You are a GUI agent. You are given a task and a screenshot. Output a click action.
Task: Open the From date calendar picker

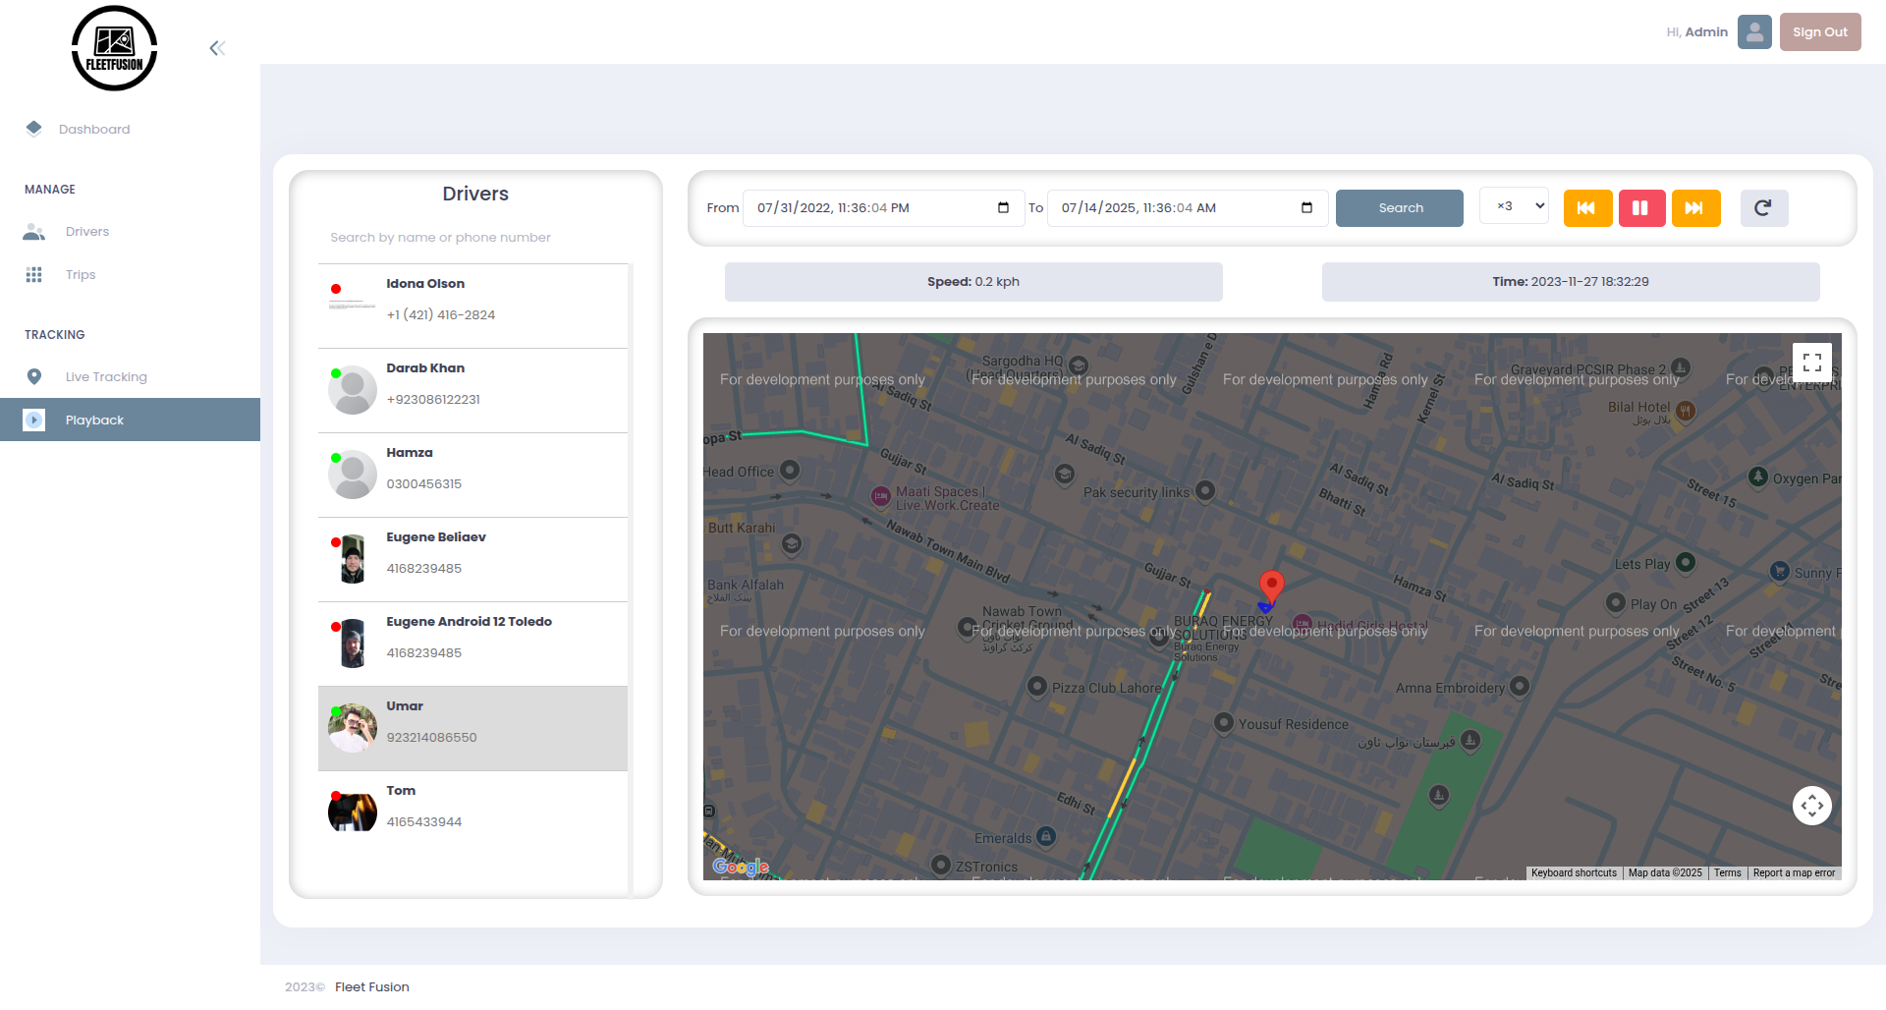click(x=1003, y=207)
